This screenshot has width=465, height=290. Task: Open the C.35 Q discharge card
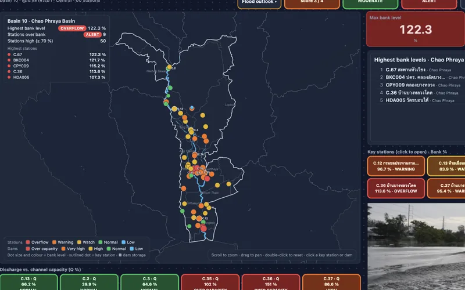tap(210, 282)
